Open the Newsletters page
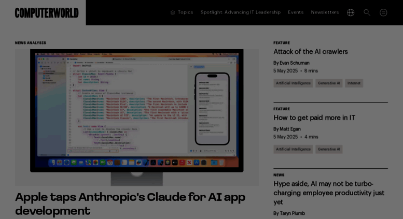 [x=325, y=12]
